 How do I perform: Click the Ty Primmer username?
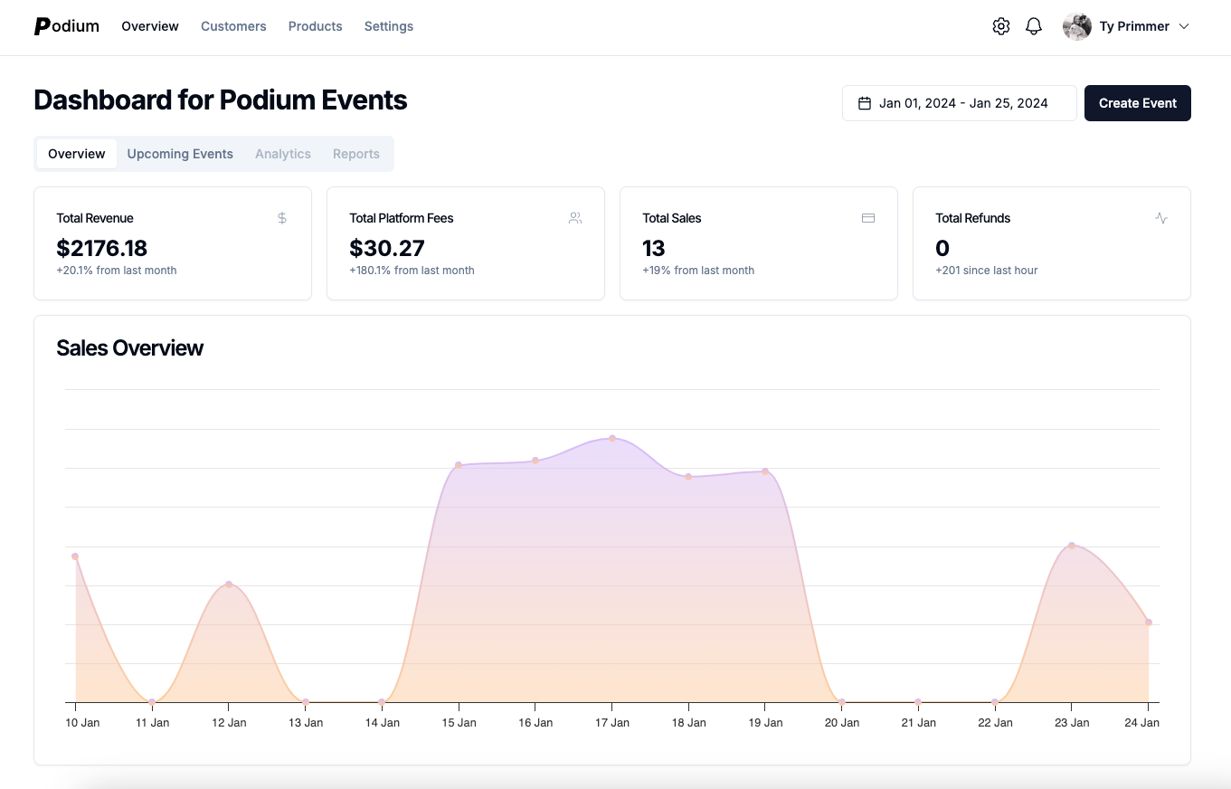tap(1134, 26)
